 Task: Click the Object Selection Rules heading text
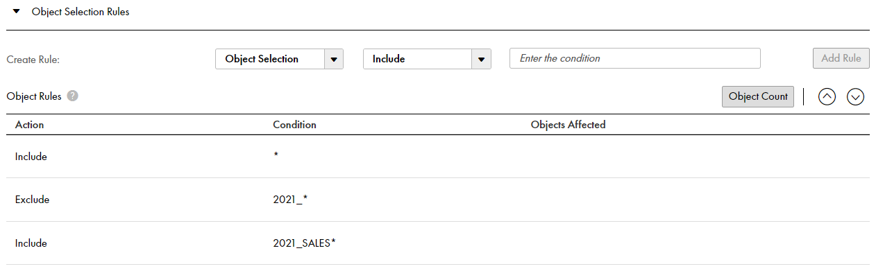click(x=81, y=12)
